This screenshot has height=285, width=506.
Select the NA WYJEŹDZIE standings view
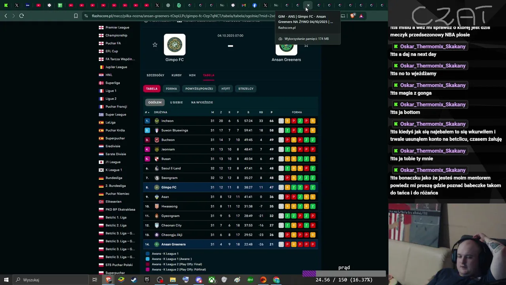click(202, 103)
